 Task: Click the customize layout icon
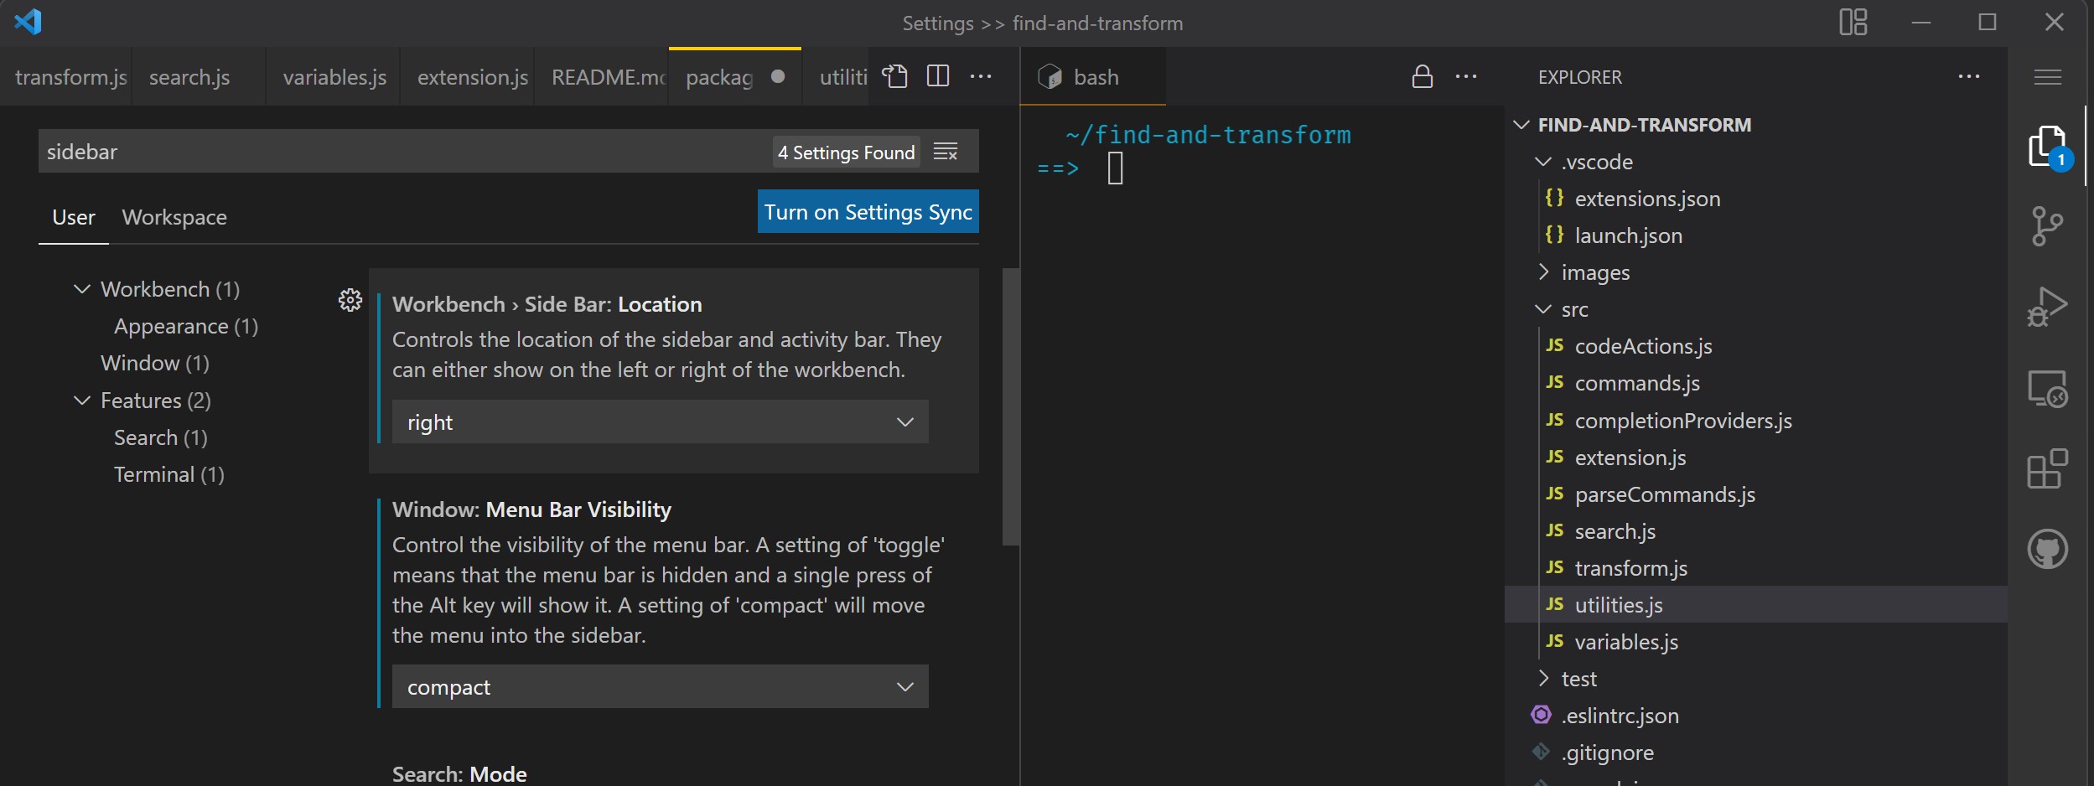point(1853,23)
